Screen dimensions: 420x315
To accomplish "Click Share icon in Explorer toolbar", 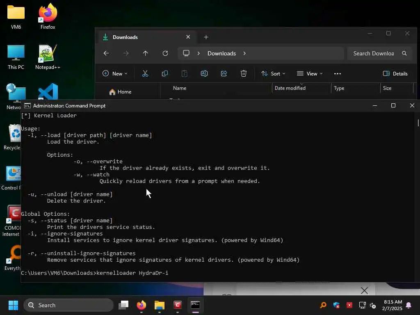I will pos(224,74).
